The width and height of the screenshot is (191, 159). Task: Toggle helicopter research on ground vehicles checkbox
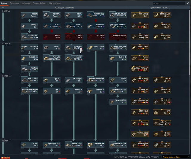160,157
